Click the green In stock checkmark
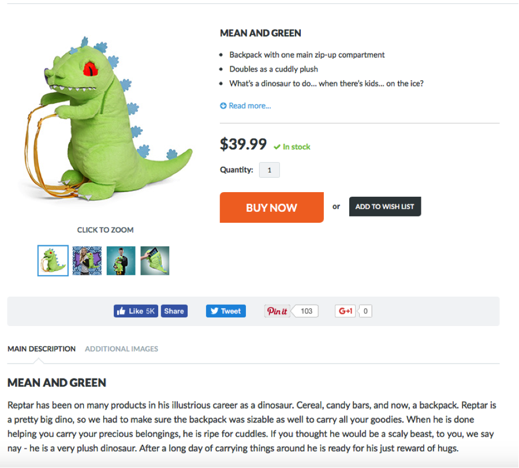Viewport: 519px width, 468px height. pyautogui.click(x=276, y=147)
